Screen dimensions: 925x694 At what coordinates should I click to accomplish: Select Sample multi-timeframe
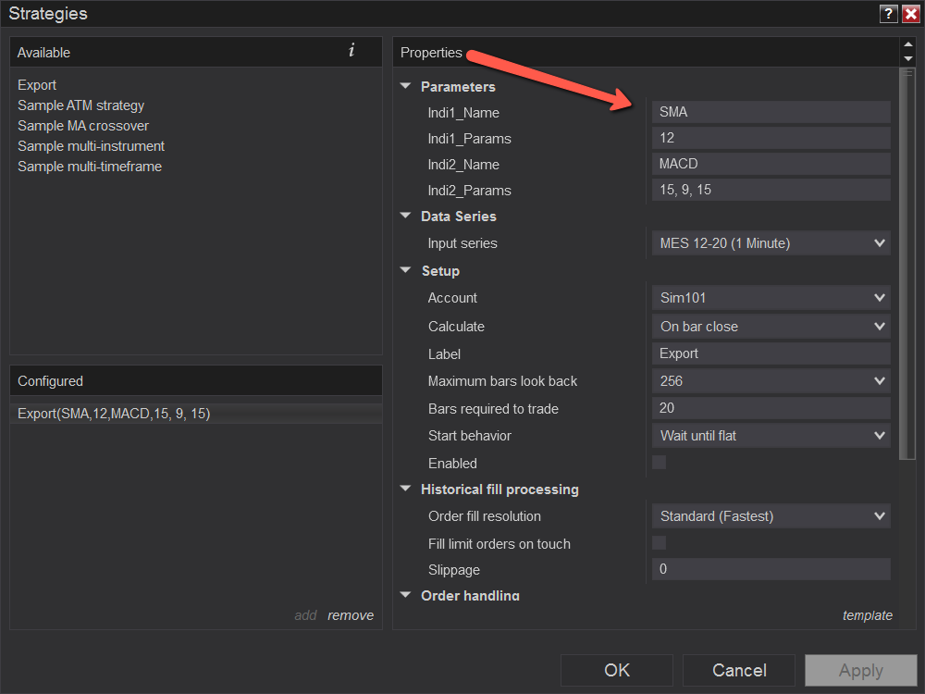[x=90, y=167]
